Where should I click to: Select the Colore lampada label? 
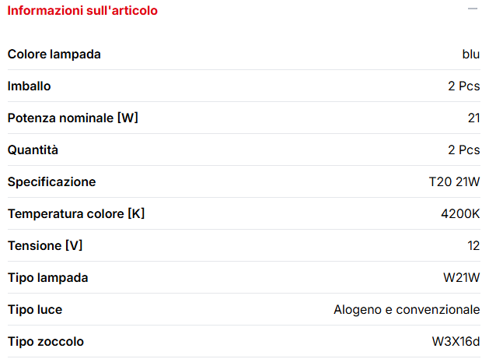coord(54,54)
